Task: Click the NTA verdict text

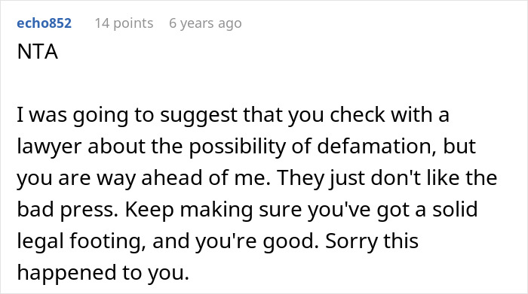Action: pyautogui.click(x=38, y=52)
